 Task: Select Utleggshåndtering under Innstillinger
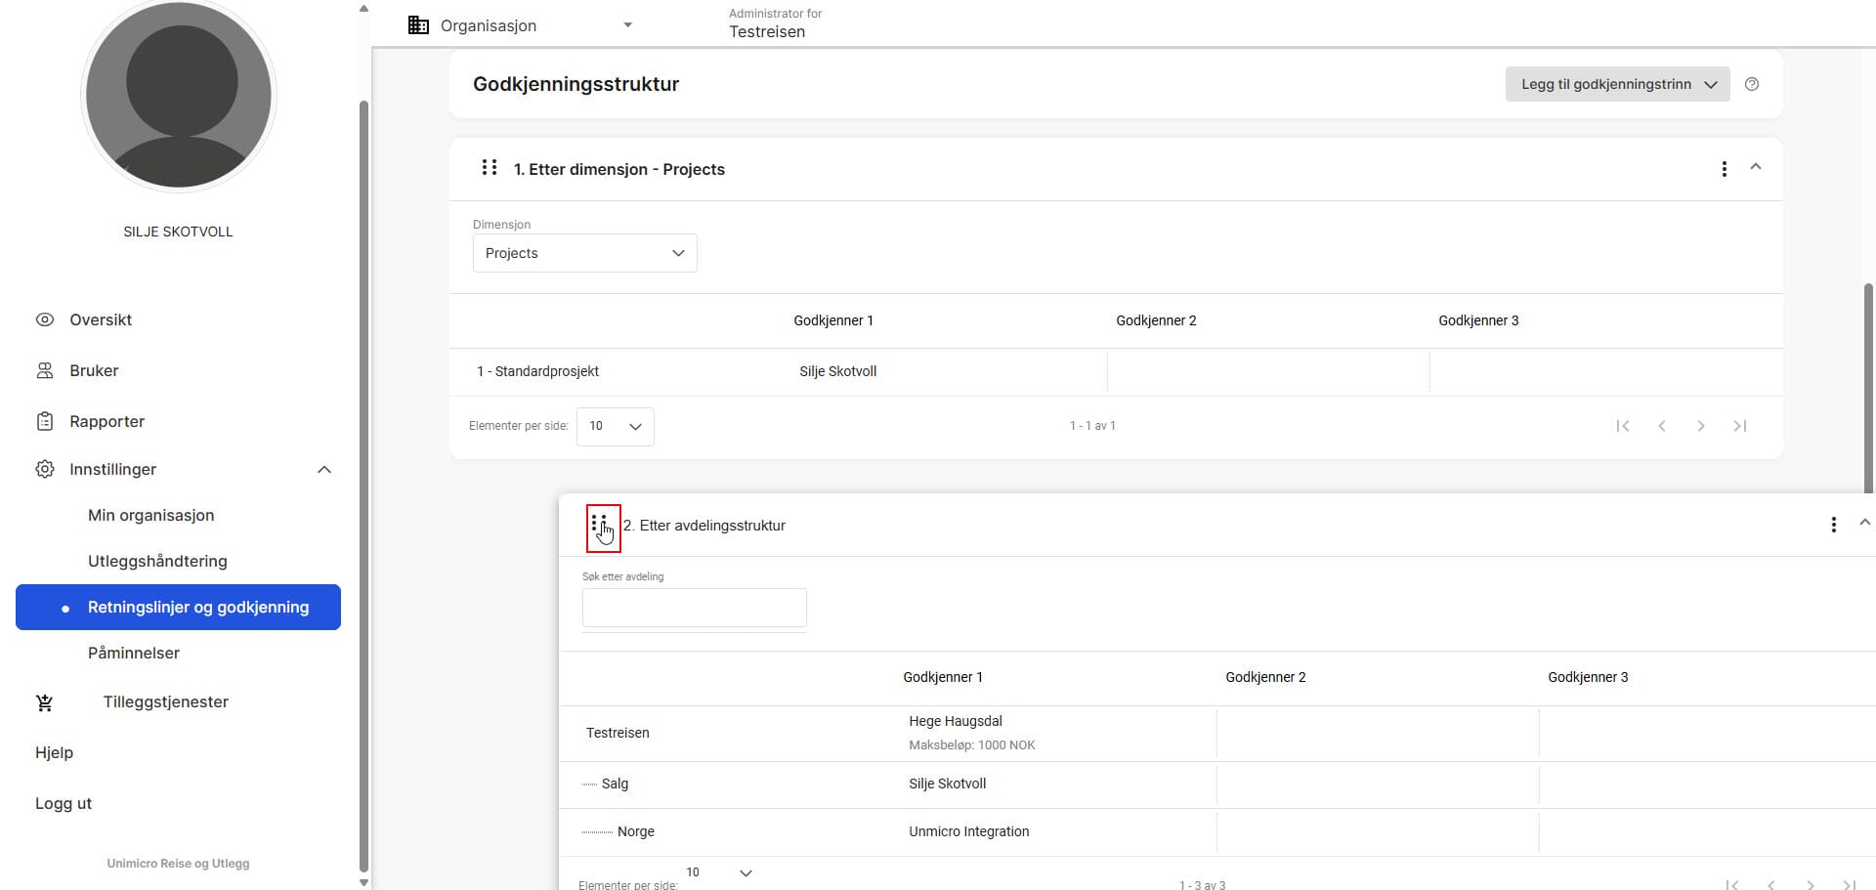tap(157, 561)
